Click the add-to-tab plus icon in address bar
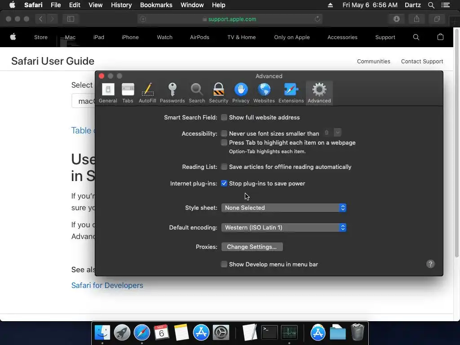Screen dimensions: 460x345 click(x=143, y=19)
